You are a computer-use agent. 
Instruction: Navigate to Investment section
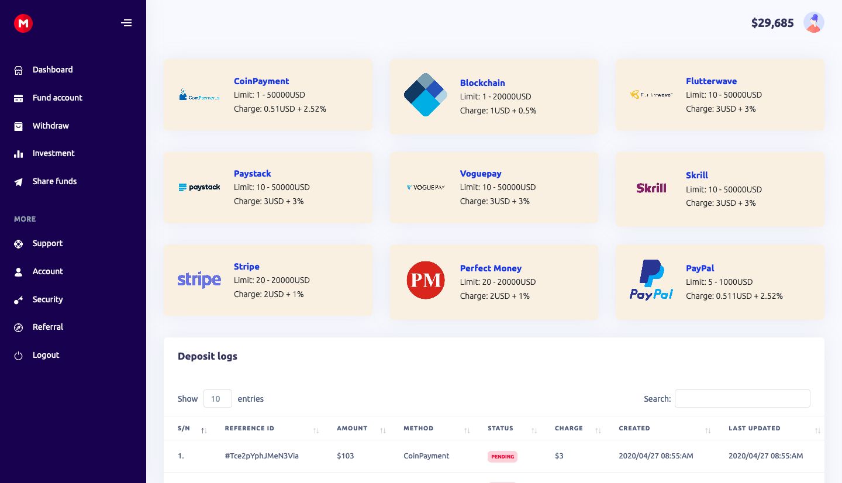coord(54,153)
